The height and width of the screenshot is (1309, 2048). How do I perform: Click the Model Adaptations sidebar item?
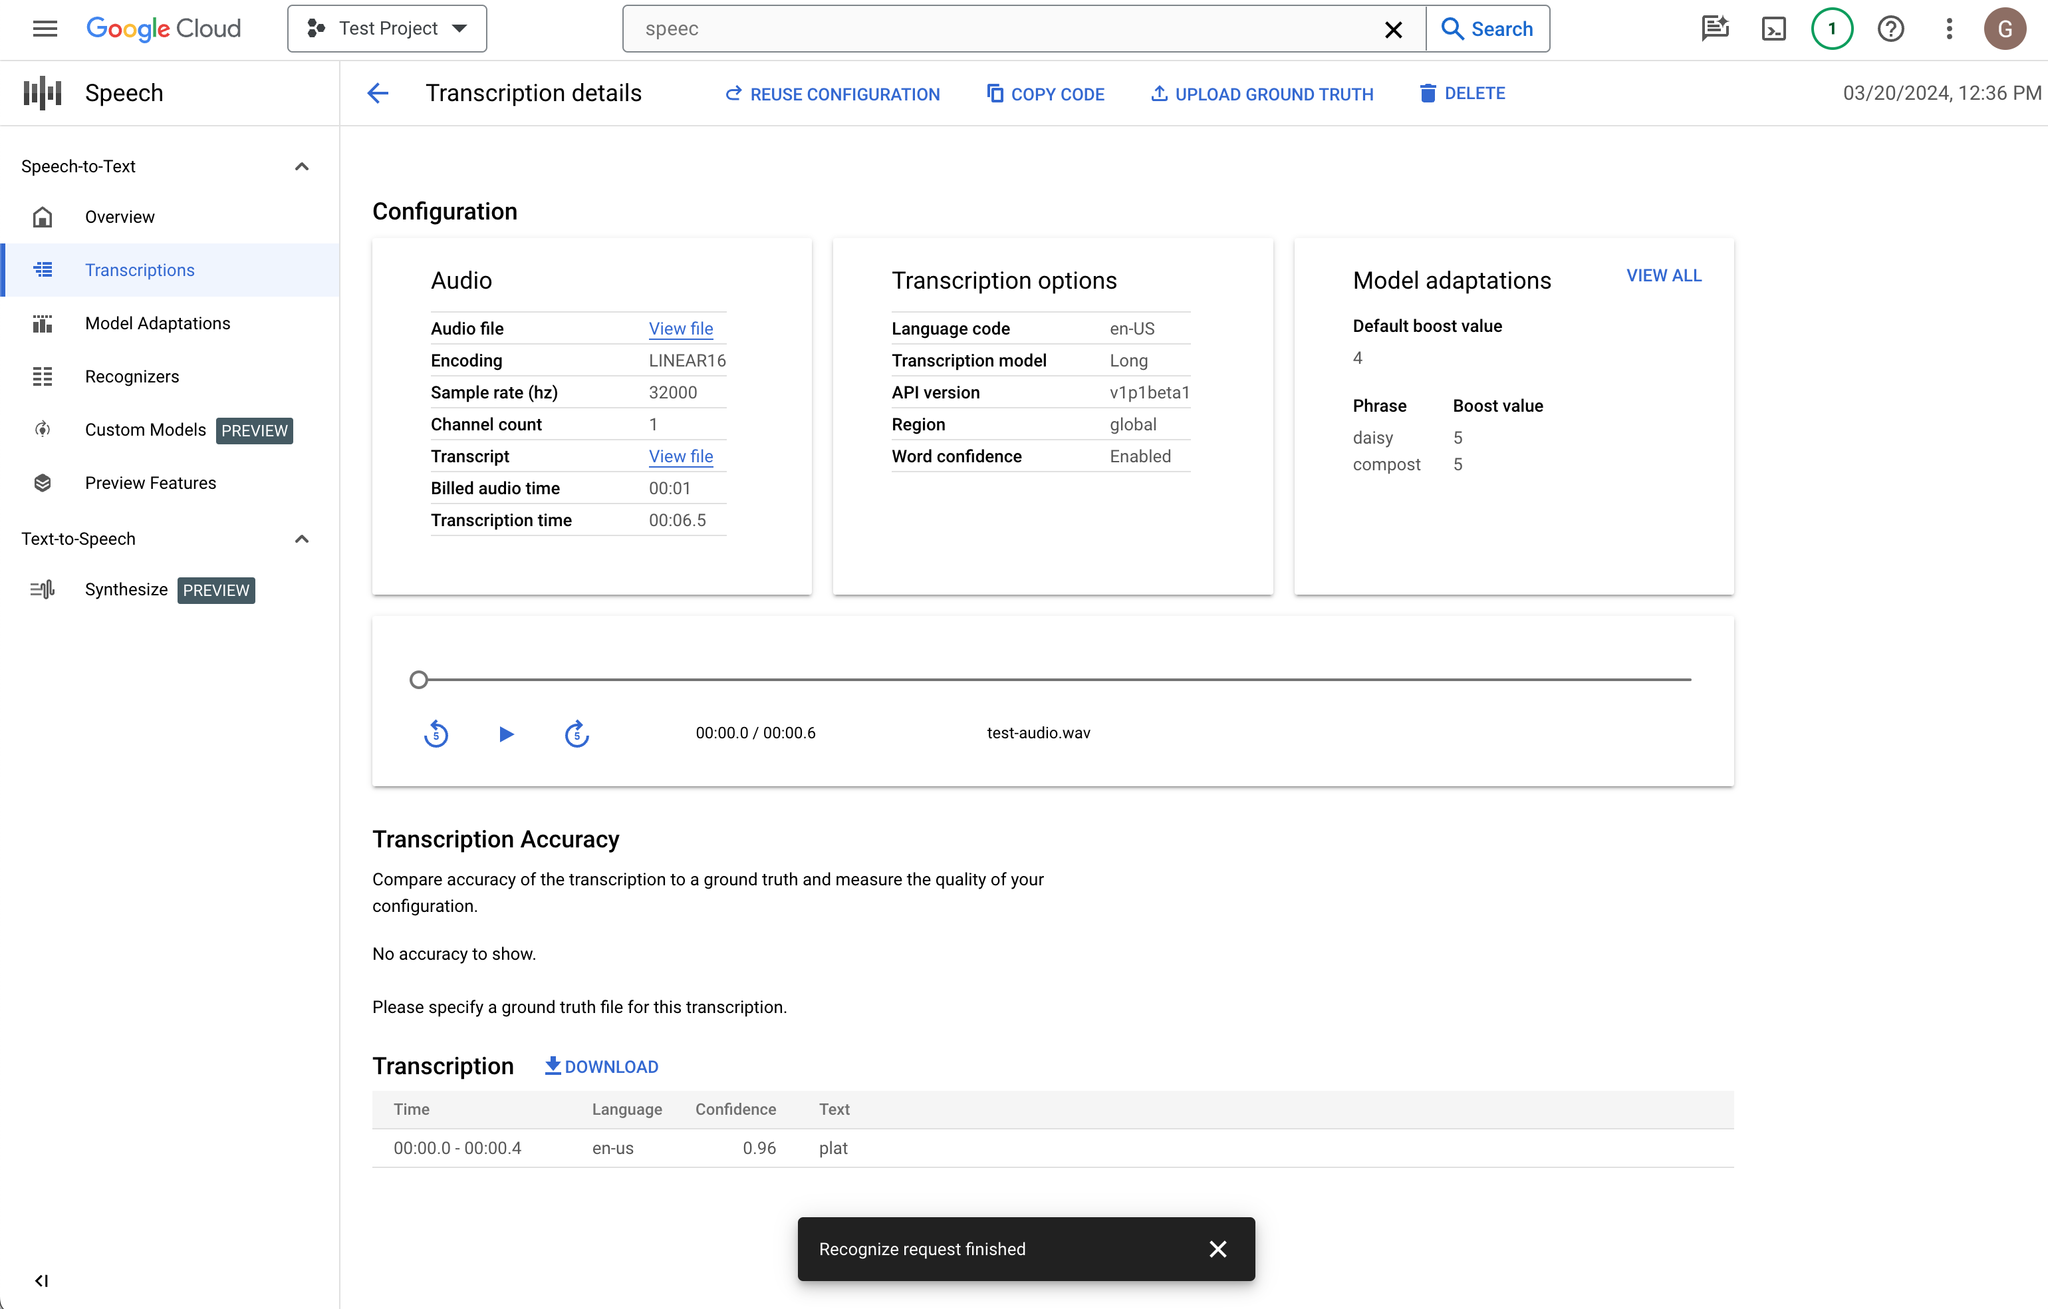[157, 323]
